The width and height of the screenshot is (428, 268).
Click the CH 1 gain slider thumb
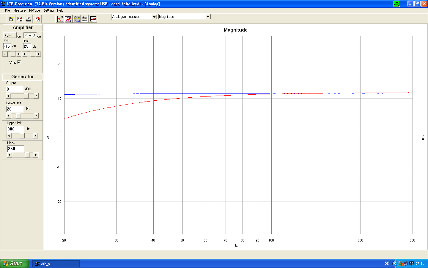pyautogui.click(x=13, y=54)
